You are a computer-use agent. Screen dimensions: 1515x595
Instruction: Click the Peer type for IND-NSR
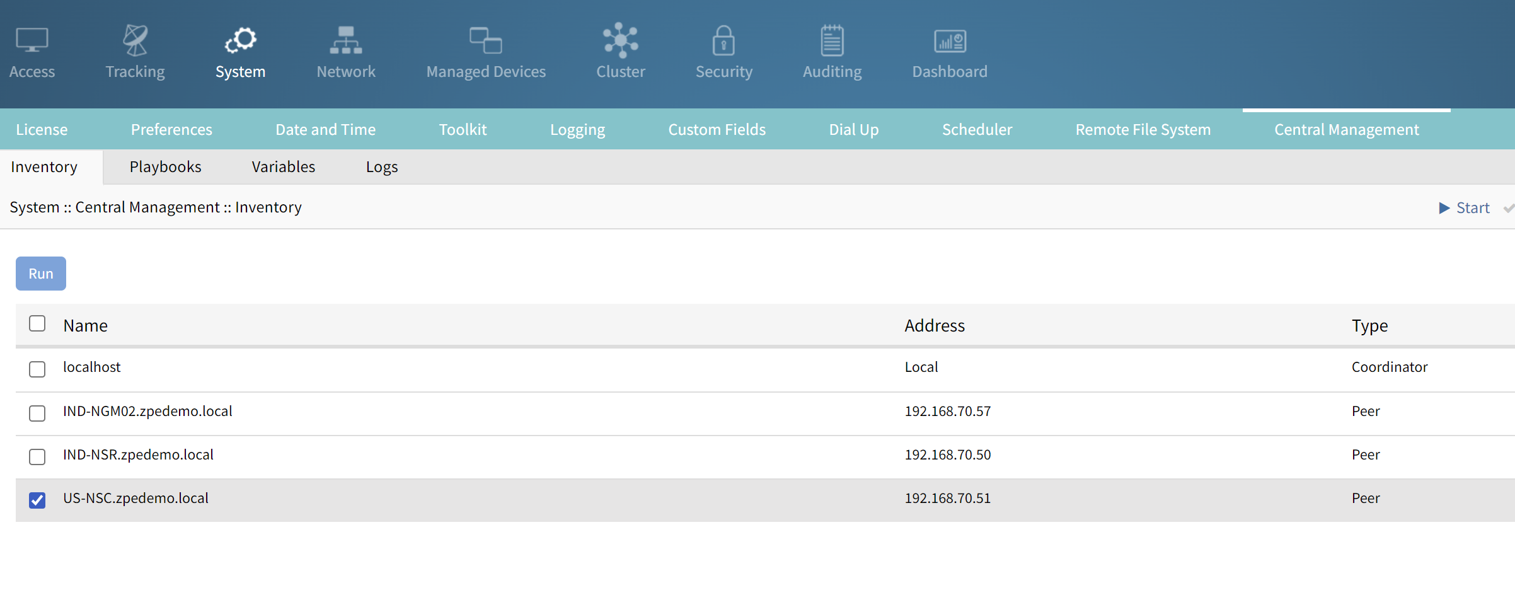[1366, 454]
